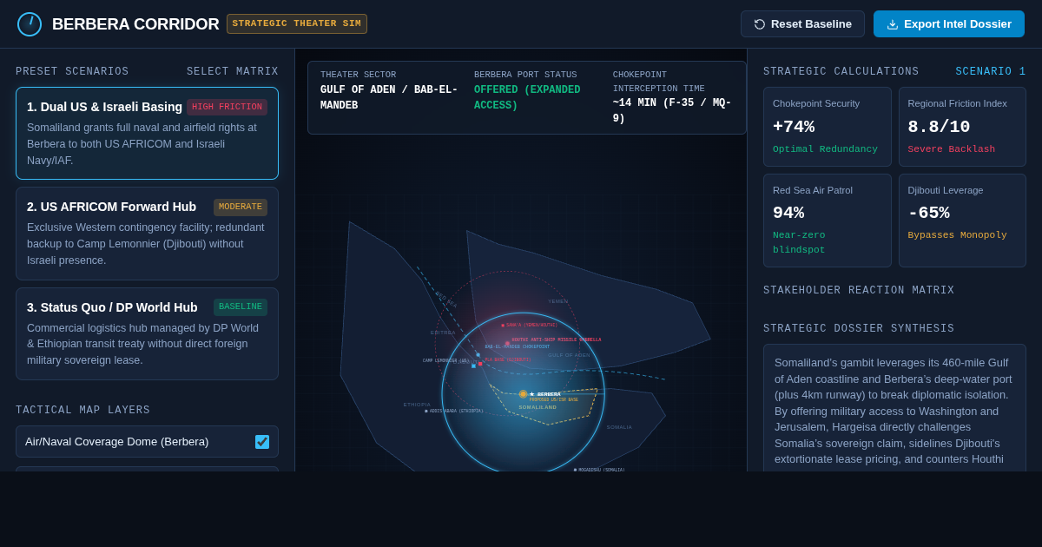Click the STAKEHOLDER REACTION MATRIX heading
1042x547 pixels.
(x=859, y=291)
